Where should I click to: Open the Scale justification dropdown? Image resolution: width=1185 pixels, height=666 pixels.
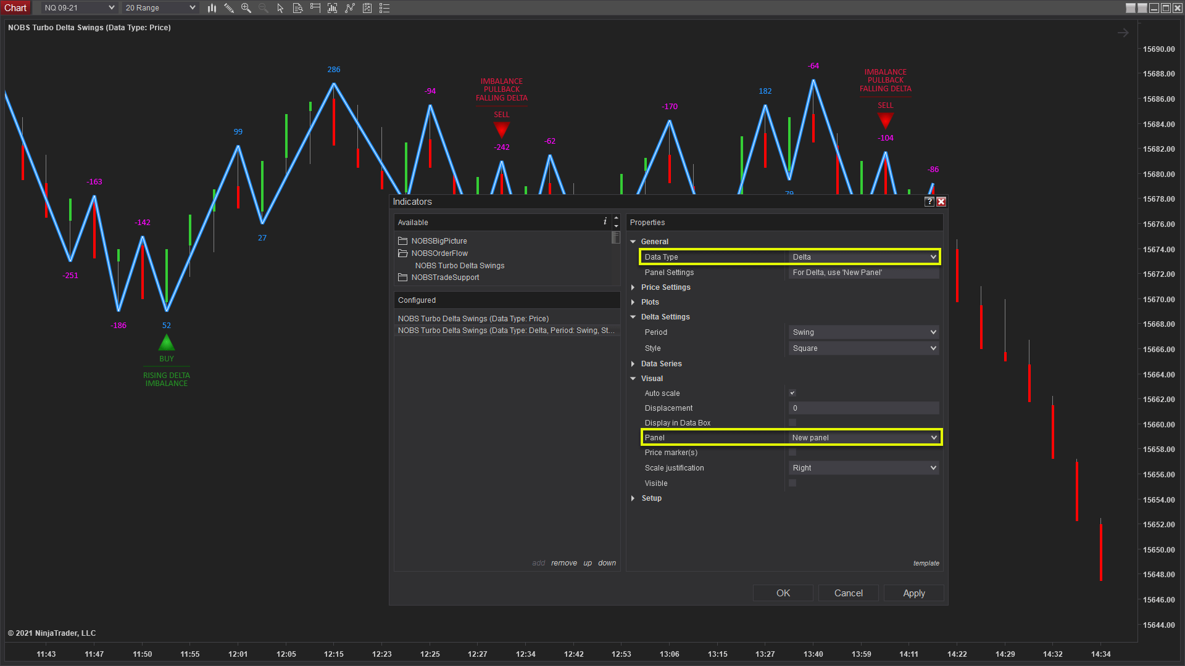click(864, 468)
